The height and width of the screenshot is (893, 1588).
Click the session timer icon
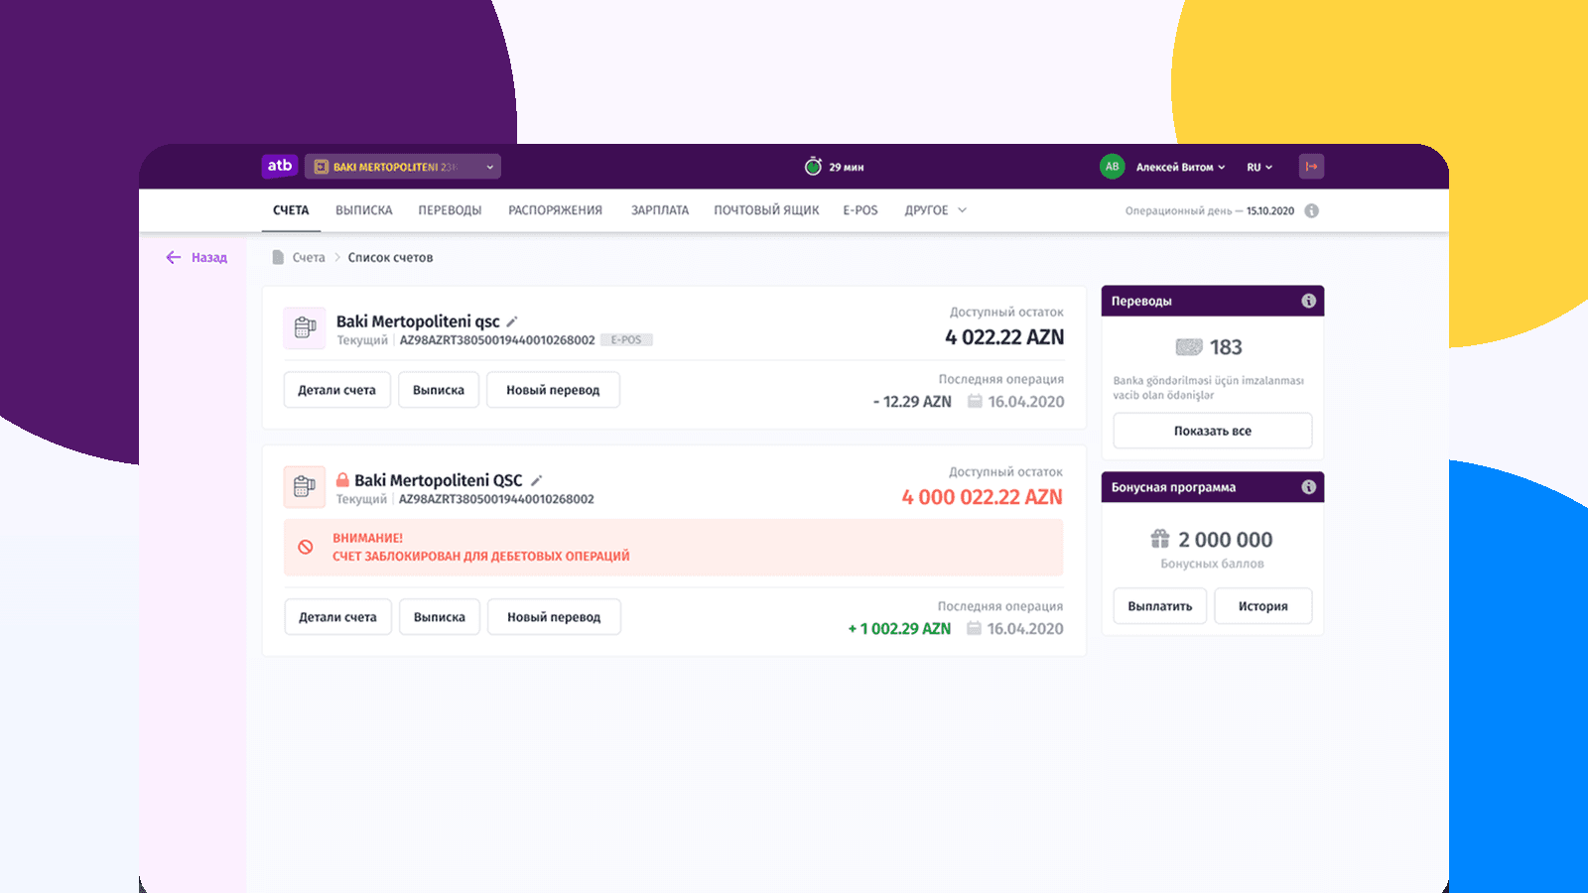tap(813, 166)
